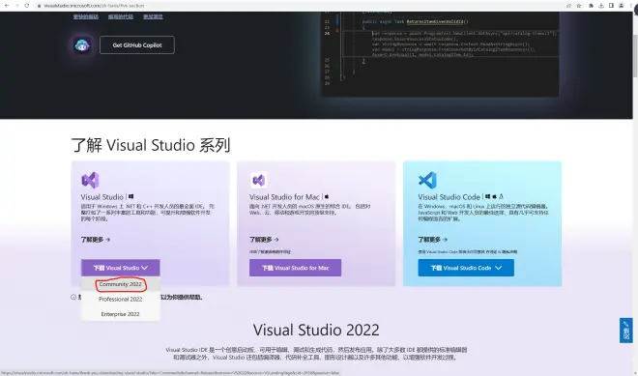Expand the 下载 Visual Studio Code dropdown

tap(466, 268)
